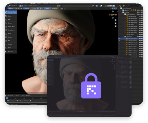
Task: Toggle mirror Z symmetry button
Action: 116,8
